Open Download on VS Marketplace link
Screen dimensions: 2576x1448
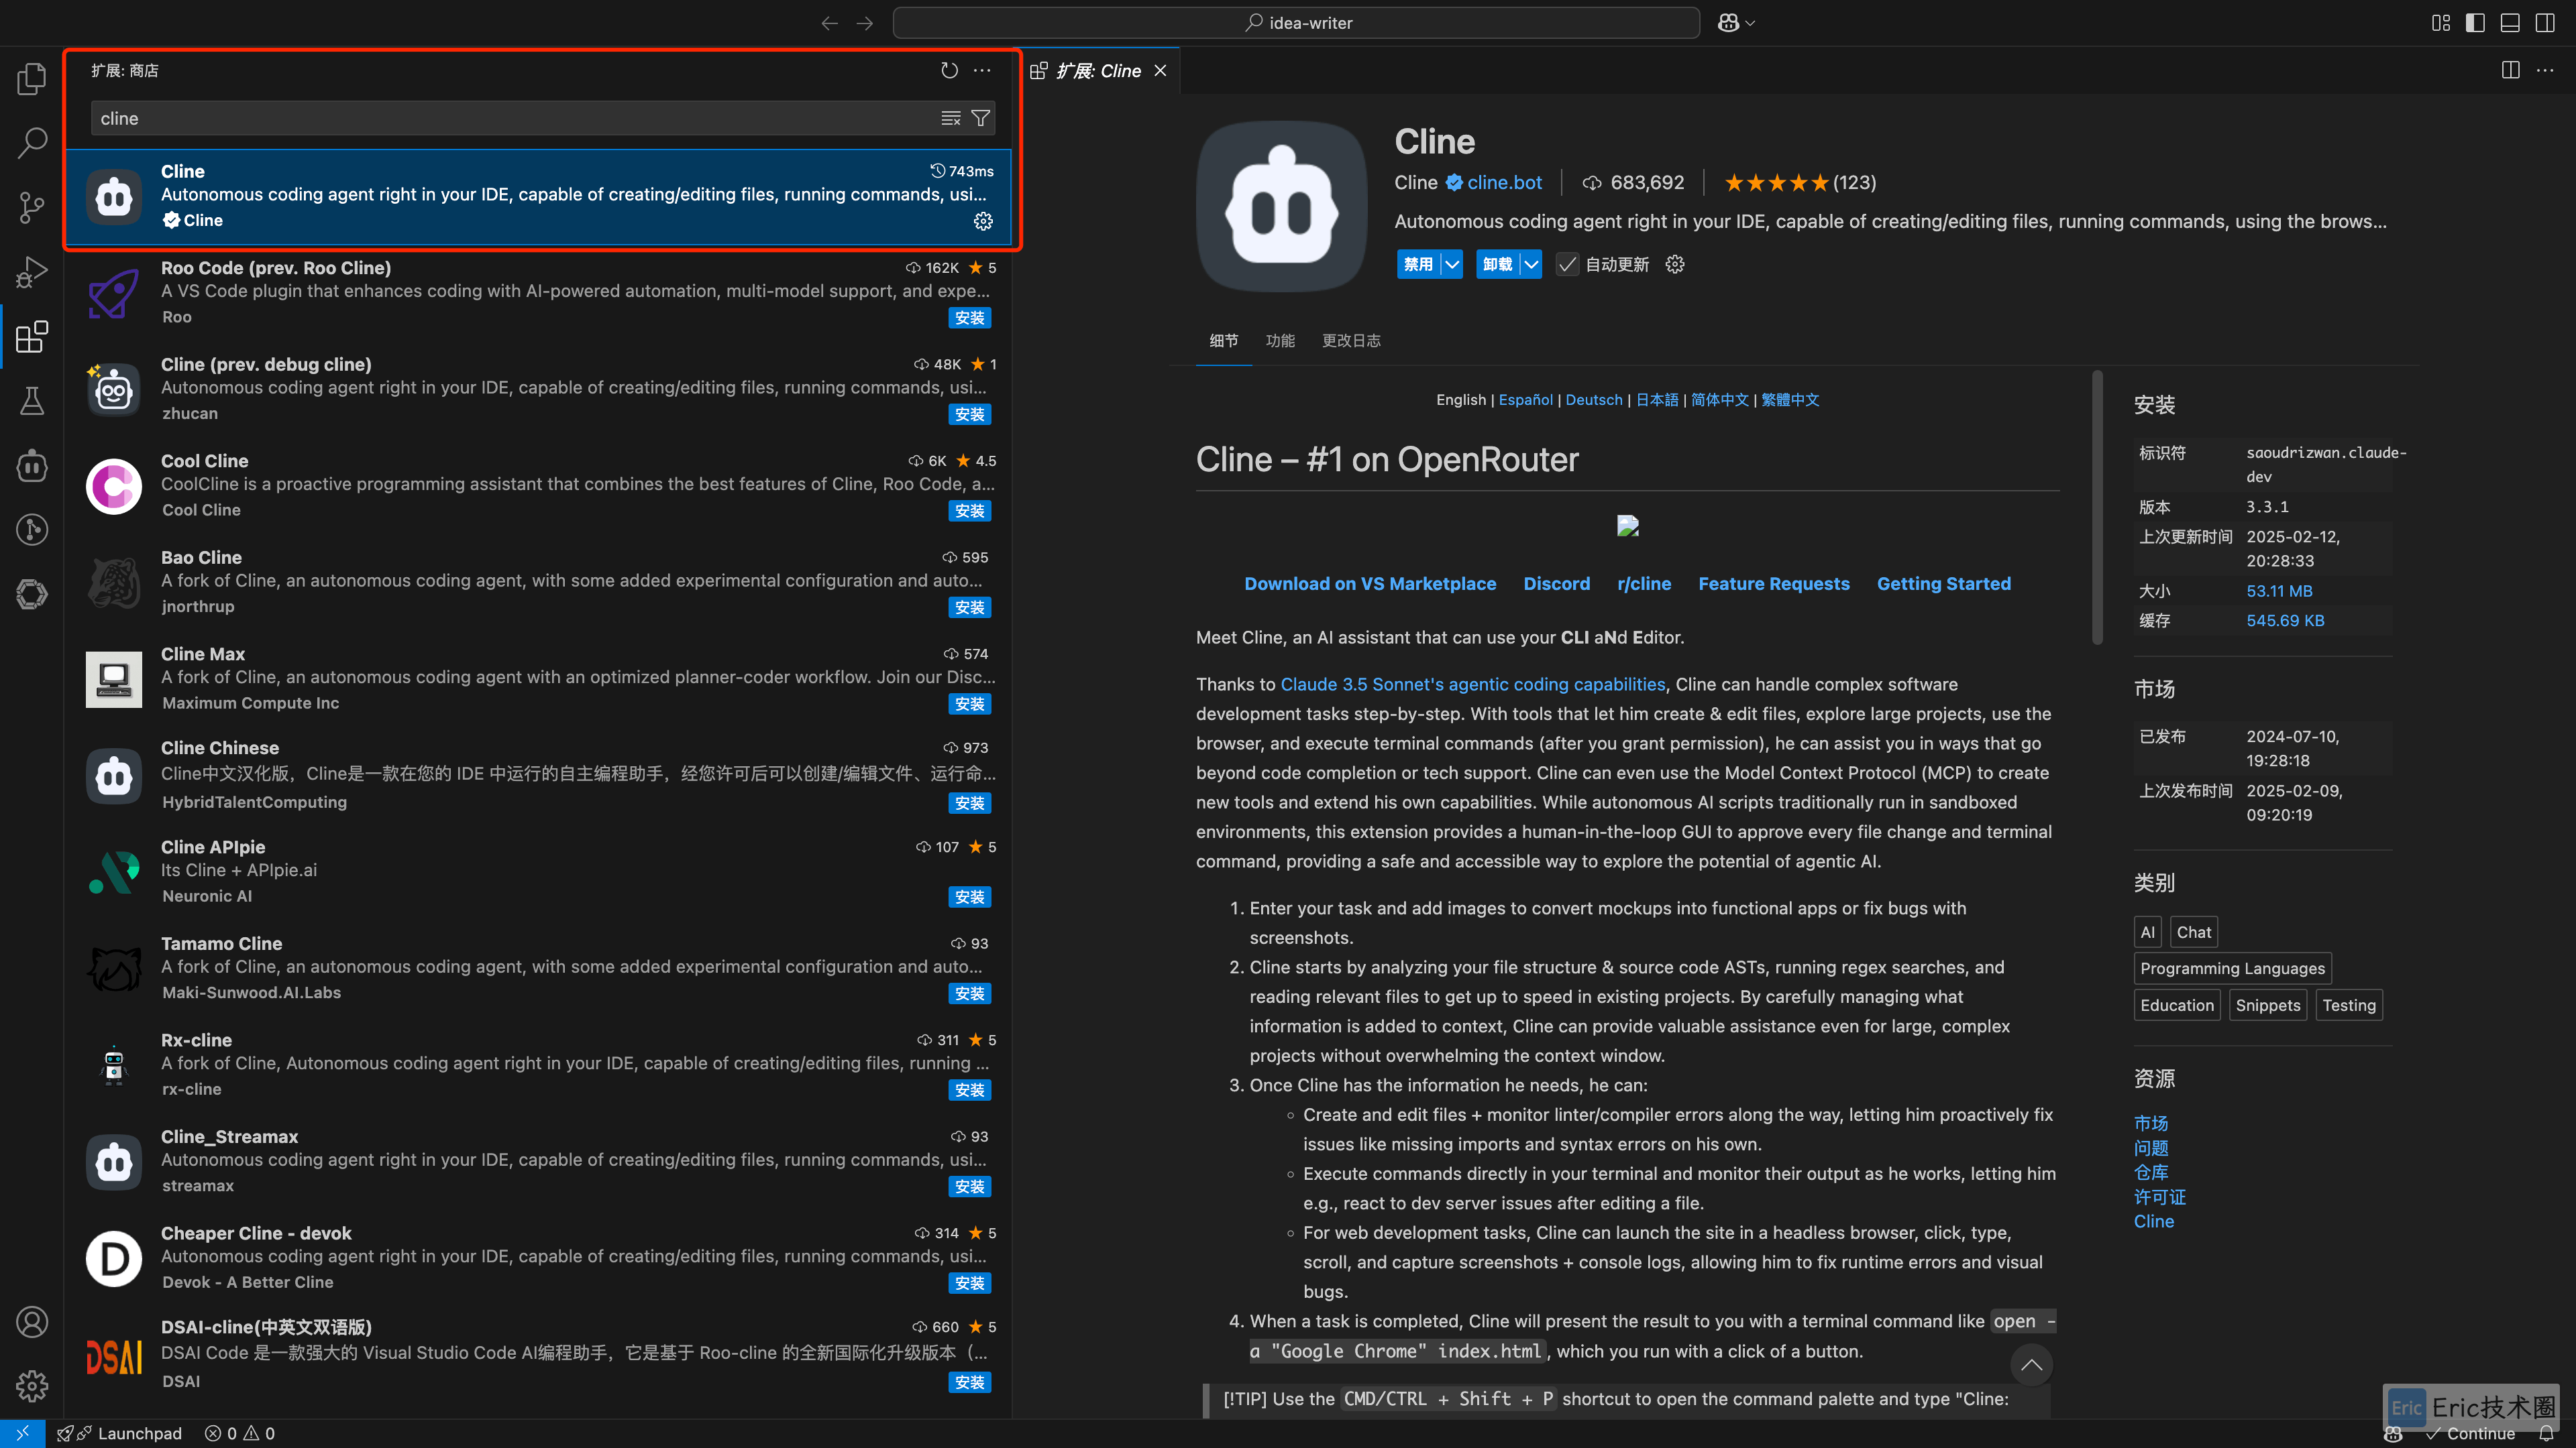(1370, 584)
